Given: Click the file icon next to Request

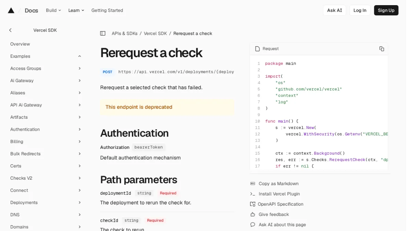Looking at the screenshot, I should click(x=257, y=49).
